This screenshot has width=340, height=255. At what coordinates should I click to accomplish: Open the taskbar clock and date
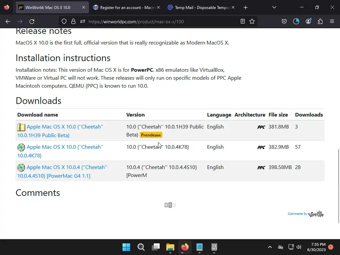316,247
